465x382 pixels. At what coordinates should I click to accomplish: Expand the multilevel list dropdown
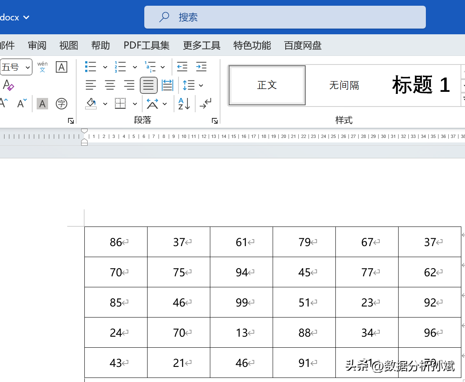coord(163,67)
